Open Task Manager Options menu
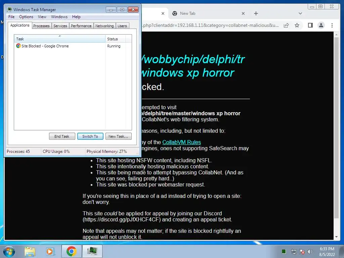 click(x=26, y=17)
